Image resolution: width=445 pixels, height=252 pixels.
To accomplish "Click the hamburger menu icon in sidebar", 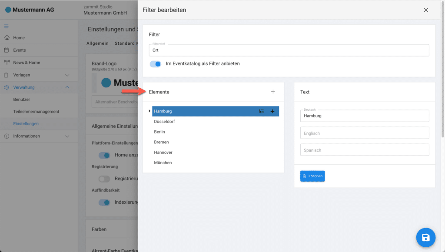I will tap(7, 26).
